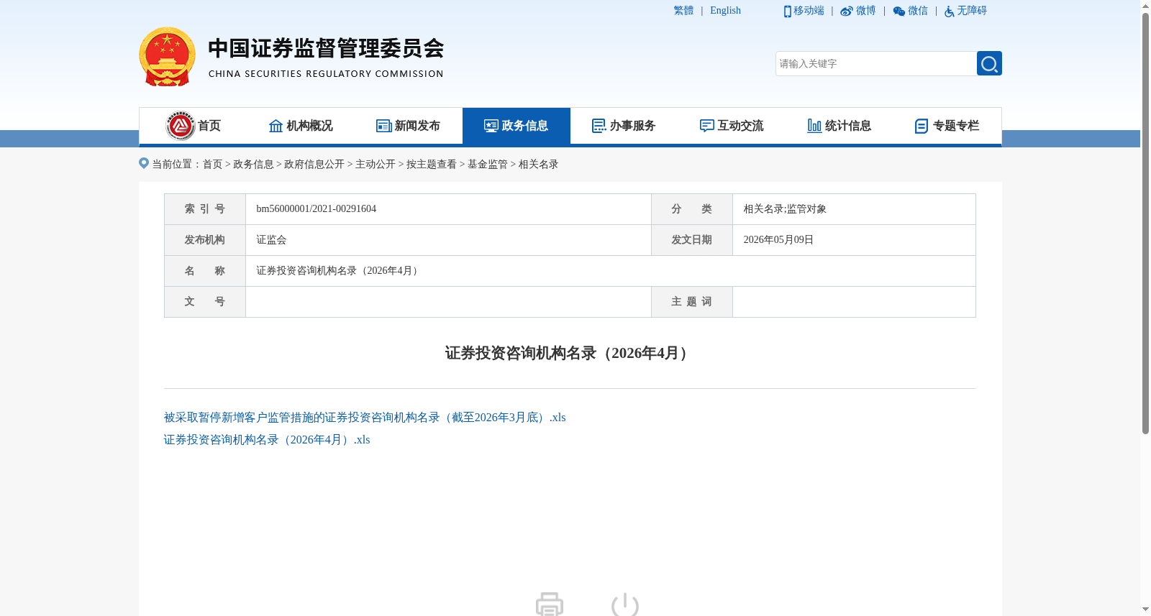Image resolution: width=1151 pixels, height=616 pixels.
Task: Click breadcrumb 按主题查看
Action: 432,165
